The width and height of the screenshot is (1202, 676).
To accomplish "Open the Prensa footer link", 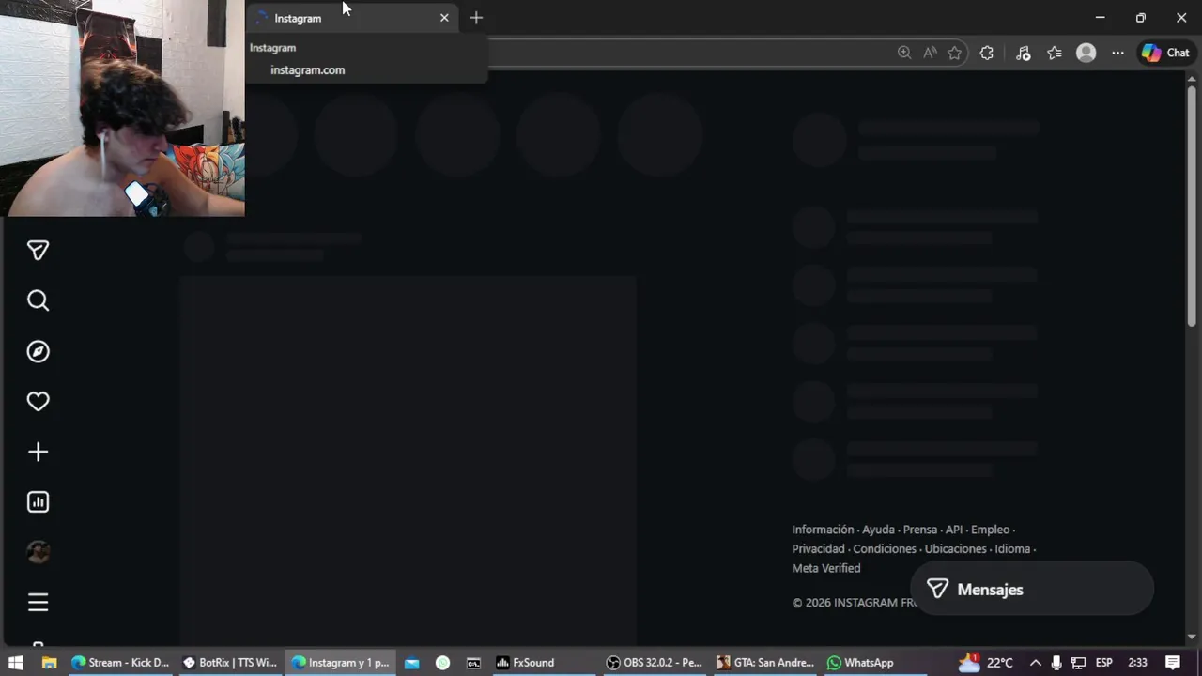I will (x=920, y=530).
